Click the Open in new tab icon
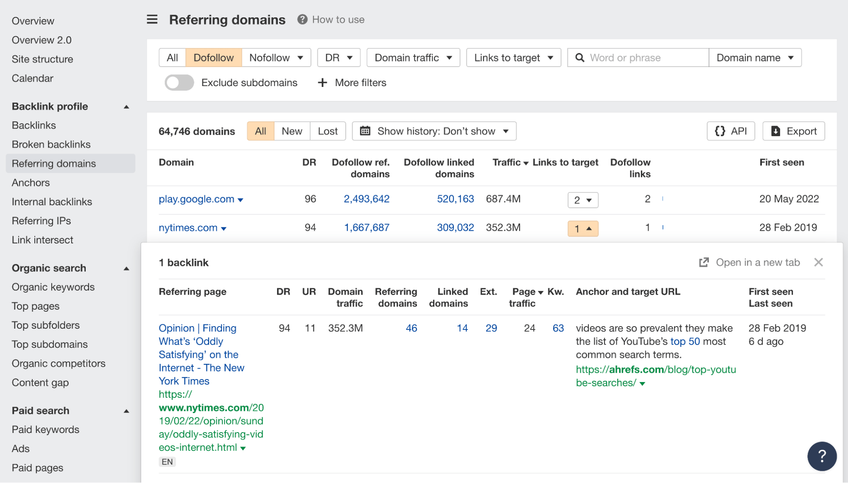Screen dimensions: 848x483 [704, 262]
